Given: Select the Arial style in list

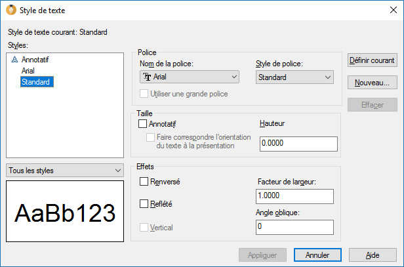Looking at the screenshot, I should pyautogui.click(x=28, y=71).
